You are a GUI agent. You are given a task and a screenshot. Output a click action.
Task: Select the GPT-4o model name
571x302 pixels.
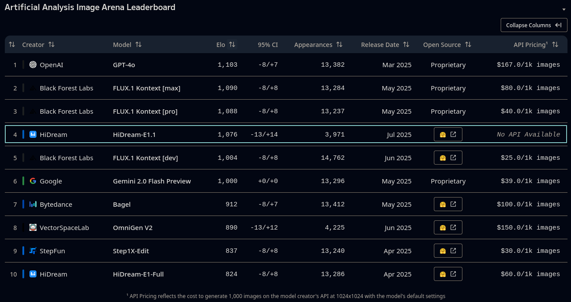(x=124, y=65)
